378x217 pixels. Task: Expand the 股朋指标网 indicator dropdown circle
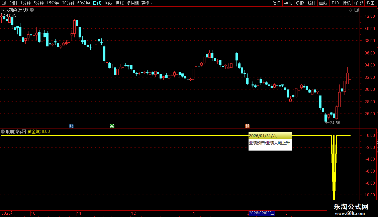pos(3,132)
